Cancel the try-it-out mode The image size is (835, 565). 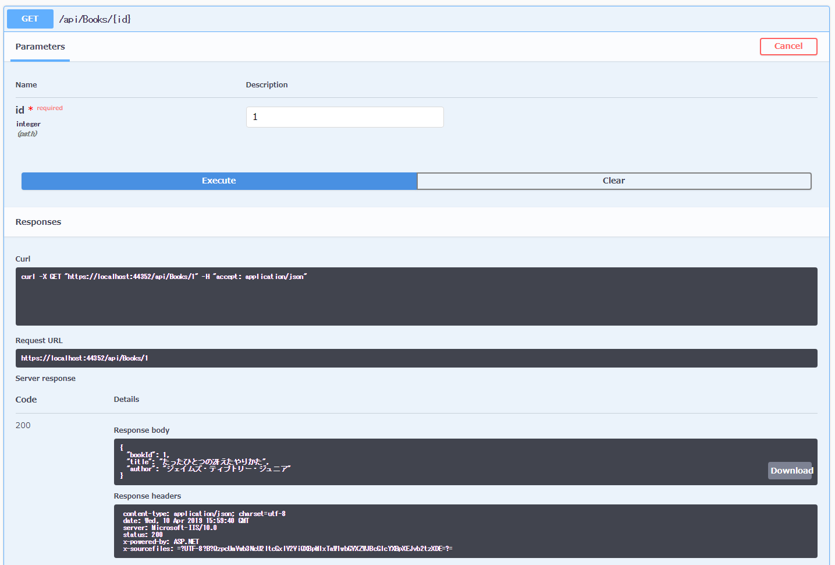(788, 47)
